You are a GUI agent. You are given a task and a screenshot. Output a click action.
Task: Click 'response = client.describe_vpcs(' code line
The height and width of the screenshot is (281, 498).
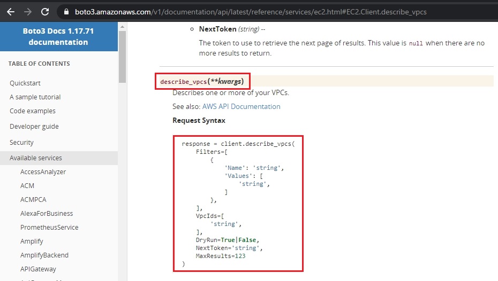pos(238,144)
